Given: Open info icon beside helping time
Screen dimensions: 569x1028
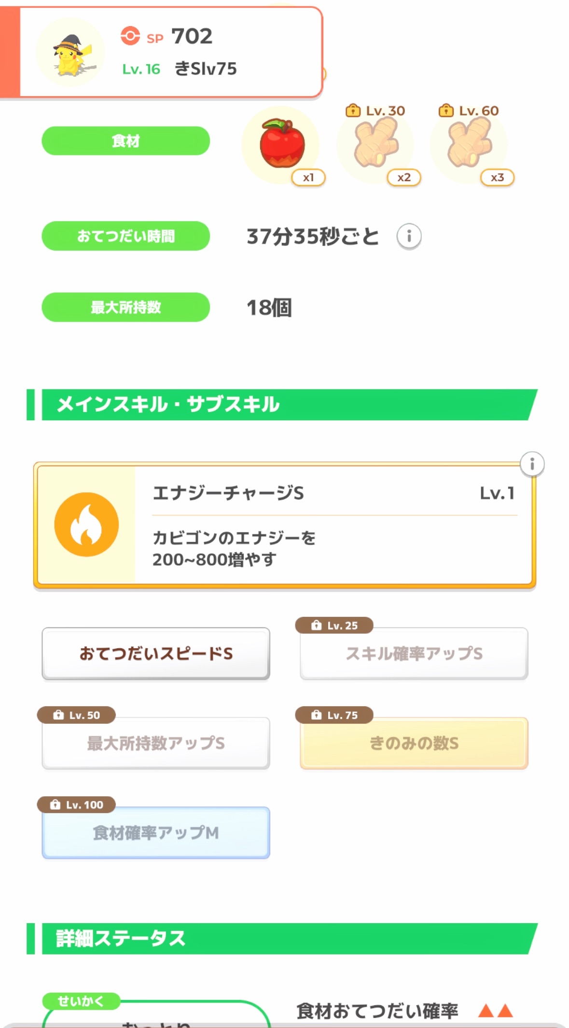Looking at the screenshot, I should (409, 236).
